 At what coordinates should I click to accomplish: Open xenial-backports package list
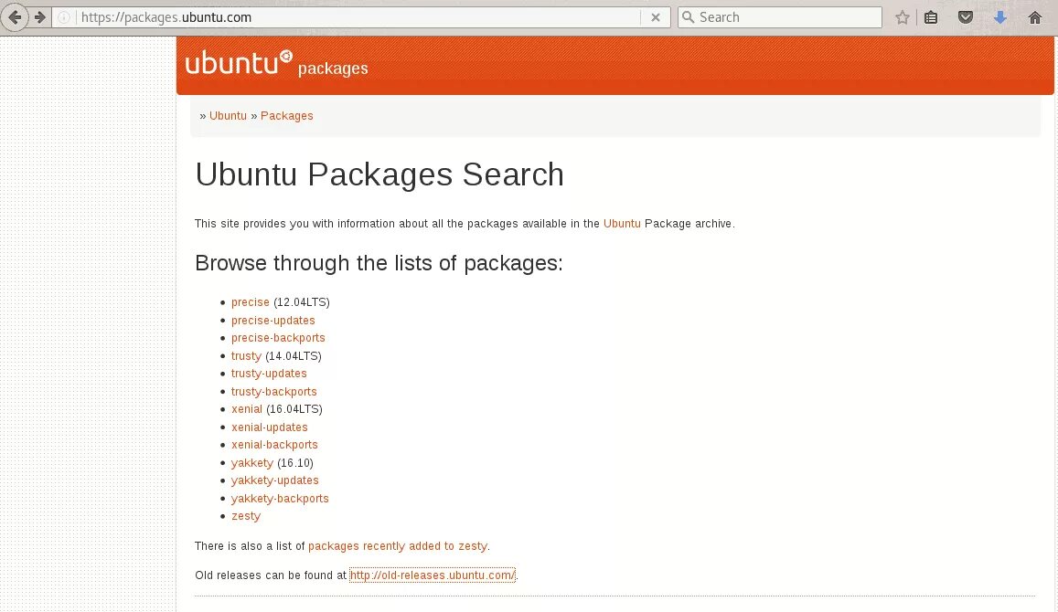[274, 445]
